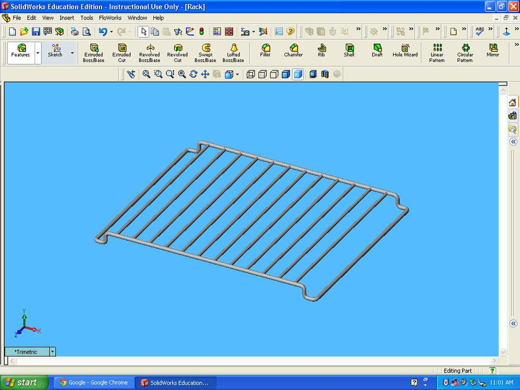Screen dimensions: 520x390
Task: Select the Draft feature tool
Action: click(377, 50)
